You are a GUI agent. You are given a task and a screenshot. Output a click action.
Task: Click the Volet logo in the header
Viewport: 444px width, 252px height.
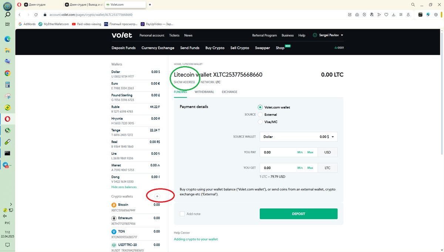coord(121,35)
